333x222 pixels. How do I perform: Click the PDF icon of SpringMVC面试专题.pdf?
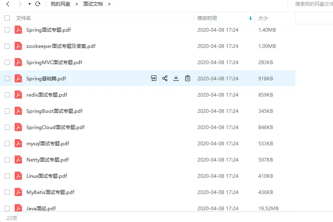point(18,62)
